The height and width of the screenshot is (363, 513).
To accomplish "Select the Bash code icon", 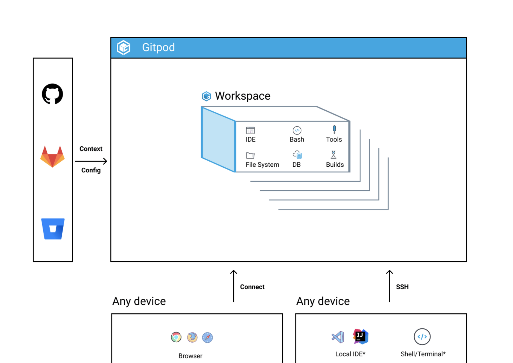I will click(297, 130).
